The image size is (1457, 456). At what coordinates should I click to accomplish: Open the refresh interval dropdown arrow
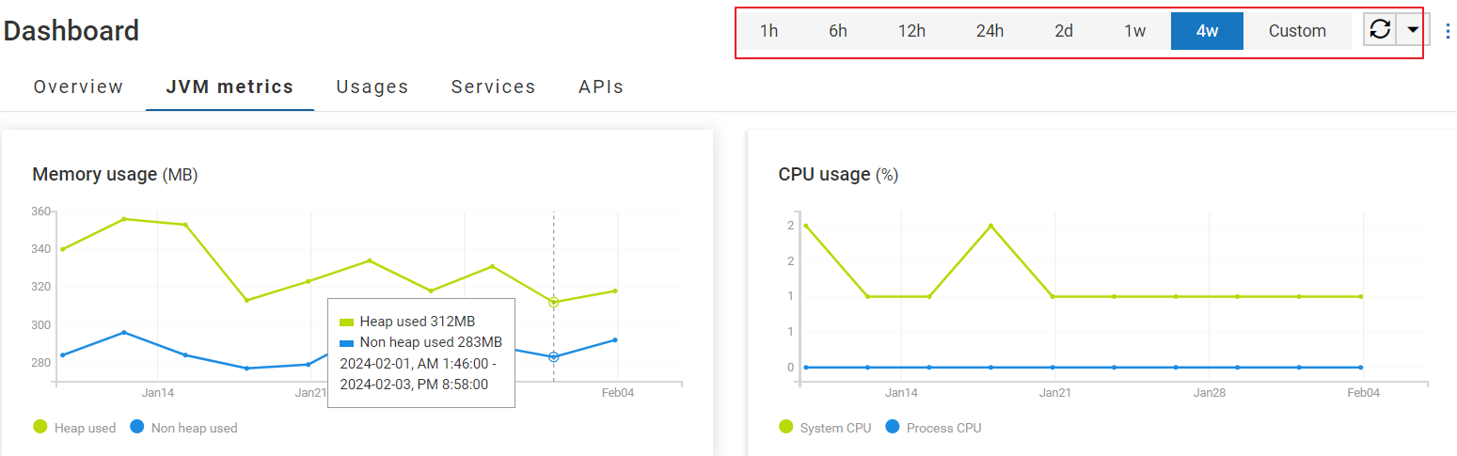(x=1412, y=30)
